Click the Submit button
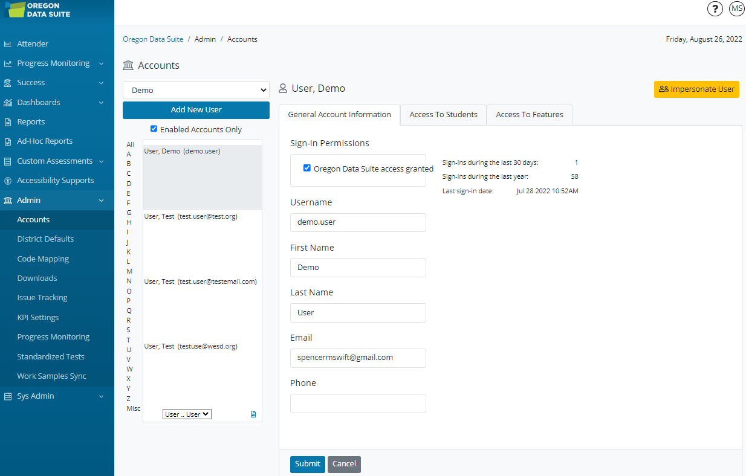Image resolution: width=746 pixels, height=476 pixels. [x=307, y=464]
